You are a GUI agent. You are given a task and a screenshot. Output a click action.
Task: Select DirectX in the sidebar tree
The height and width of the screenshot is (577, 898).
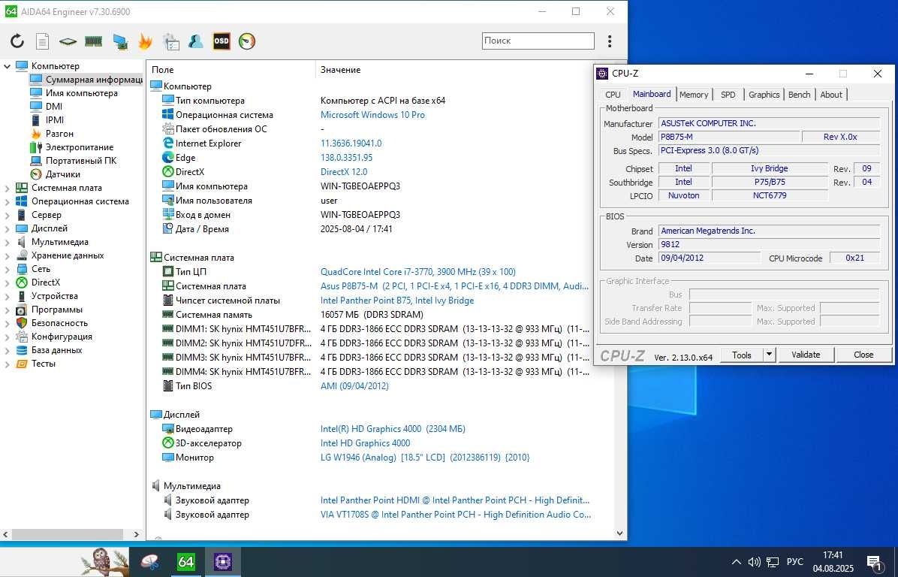[45, 282]
